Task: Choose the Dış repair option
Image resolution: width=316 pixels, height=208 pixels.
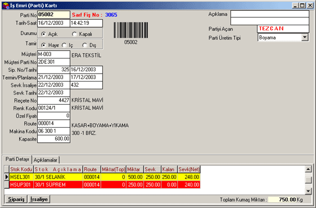Action: pos(85,45)
